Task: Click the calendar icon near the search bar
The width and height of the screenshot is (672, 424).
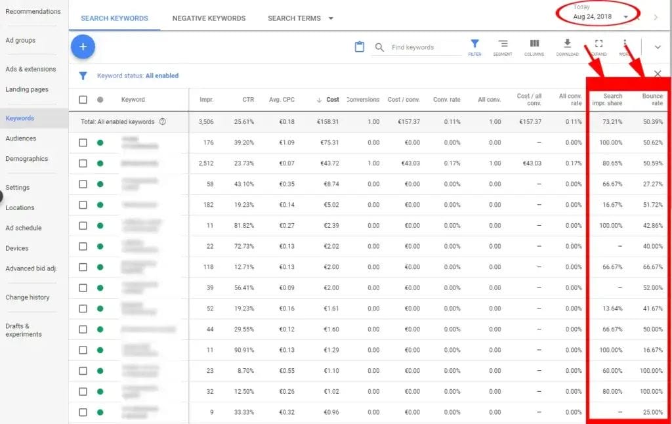Action: point(358,47)
